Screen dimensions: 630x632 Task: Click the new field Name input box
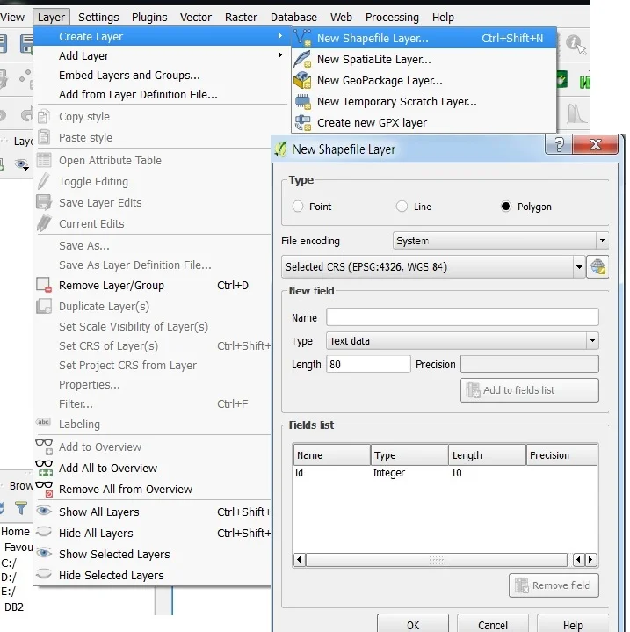click(x=461, y=317)
